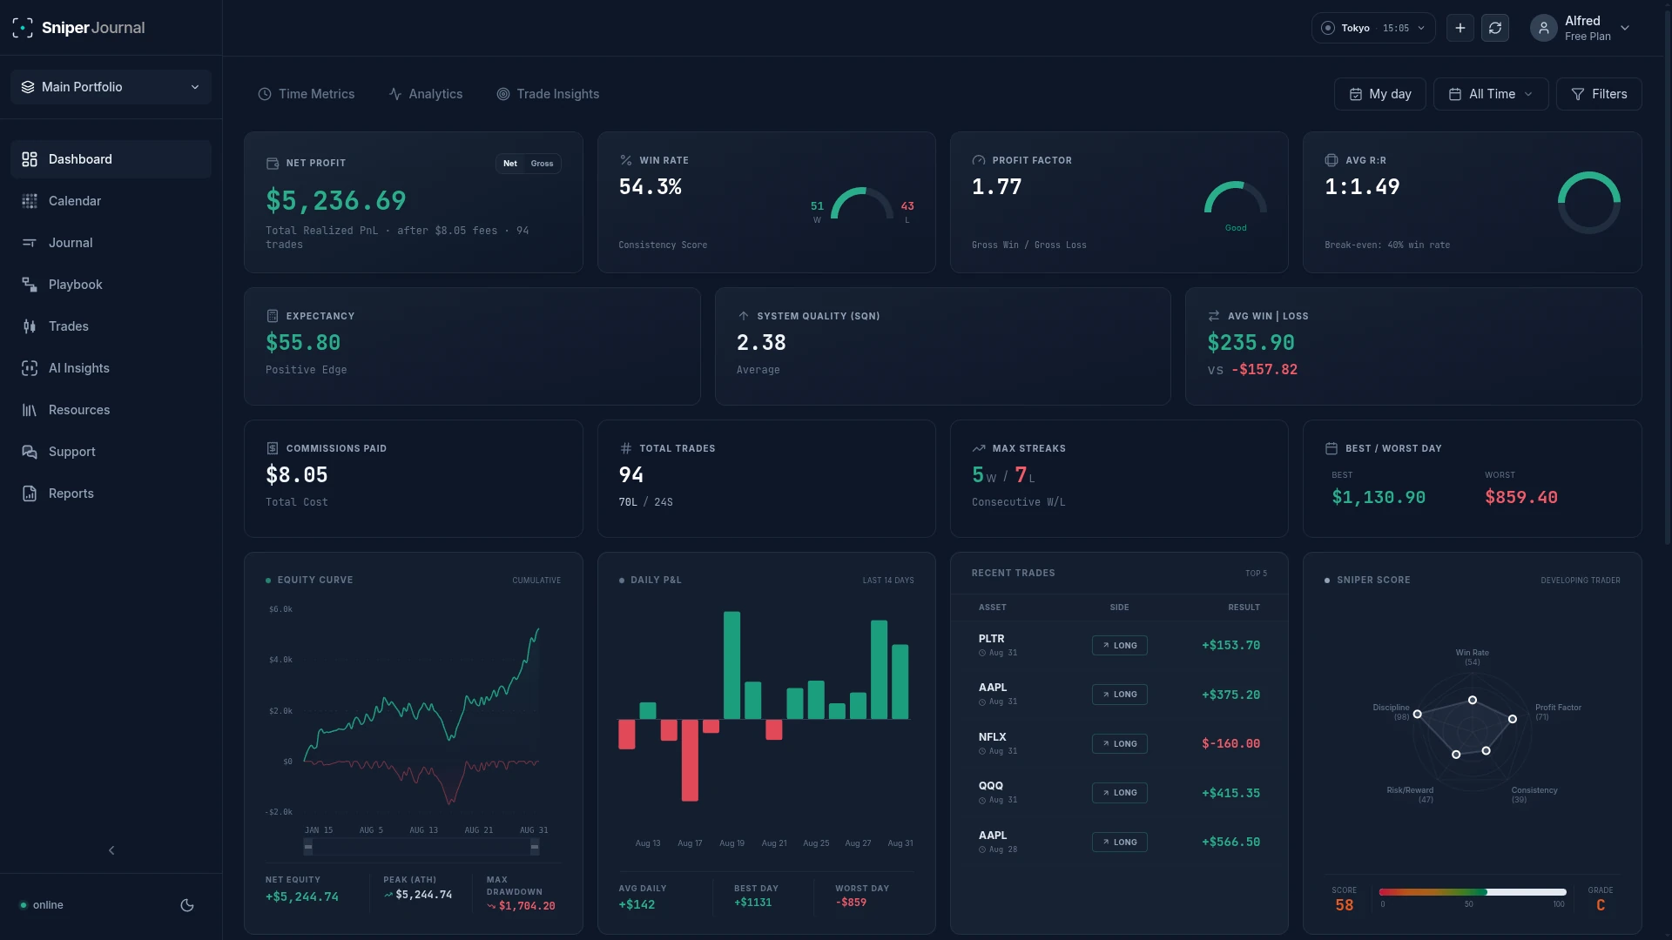Select the QQQ recent trade row
1672x940 pixels.
pyautogui.click(x=1119, y=793)
